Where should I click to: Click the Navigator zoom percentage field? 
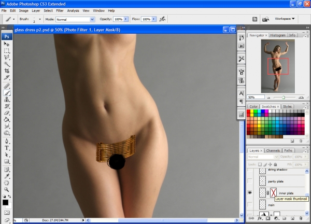click(256, 97)
